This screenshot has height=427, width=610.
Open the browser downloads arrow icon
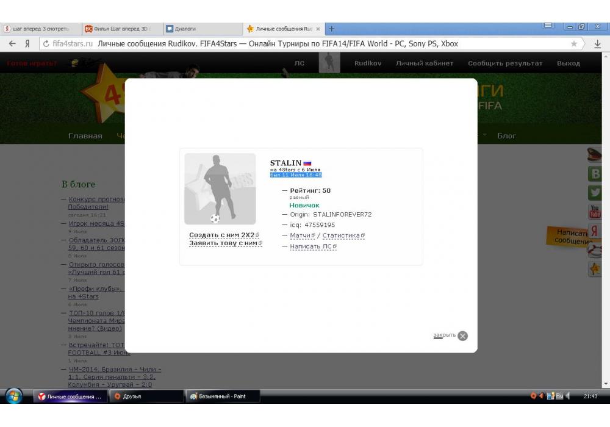pos(597,44)
